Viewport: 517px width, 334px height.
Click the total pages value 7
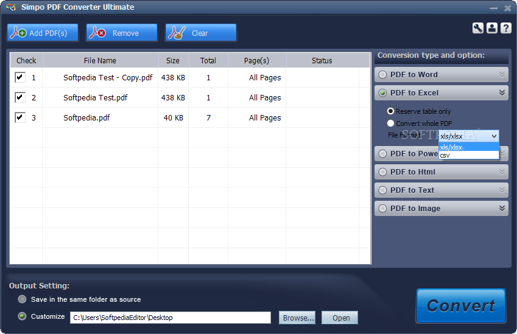tap(208, 117)
